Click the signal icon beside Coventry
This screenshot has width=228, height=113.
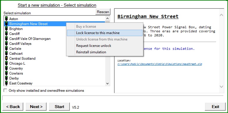6,68
